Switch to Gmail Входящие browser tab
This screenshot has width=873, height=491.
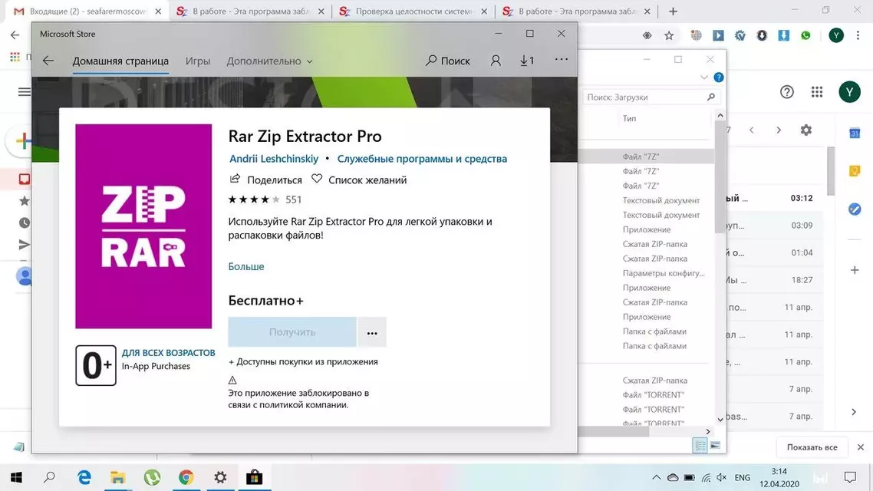[x=87, y=12]
